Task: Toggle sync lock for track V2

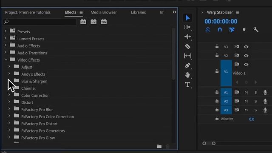Action: coord(237,55)
